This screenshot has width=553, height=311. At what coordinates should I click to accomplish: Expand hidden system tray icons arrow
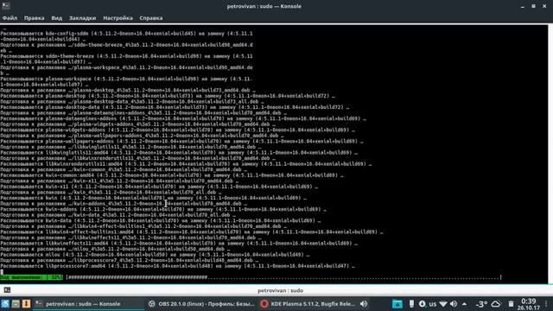tap(465, 304)
